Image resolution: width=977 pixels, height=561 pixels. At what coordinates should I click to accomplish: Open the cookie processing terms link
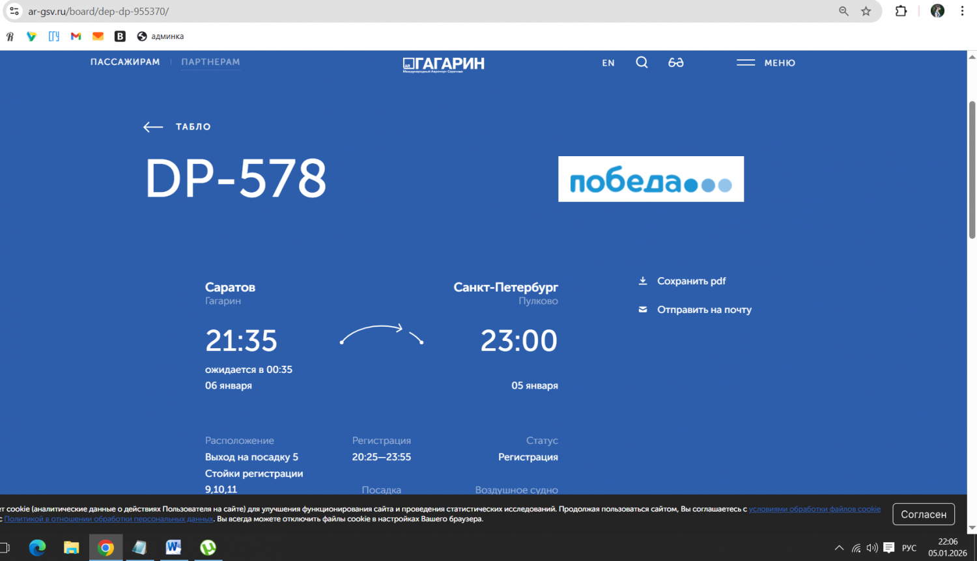point(814,509)
